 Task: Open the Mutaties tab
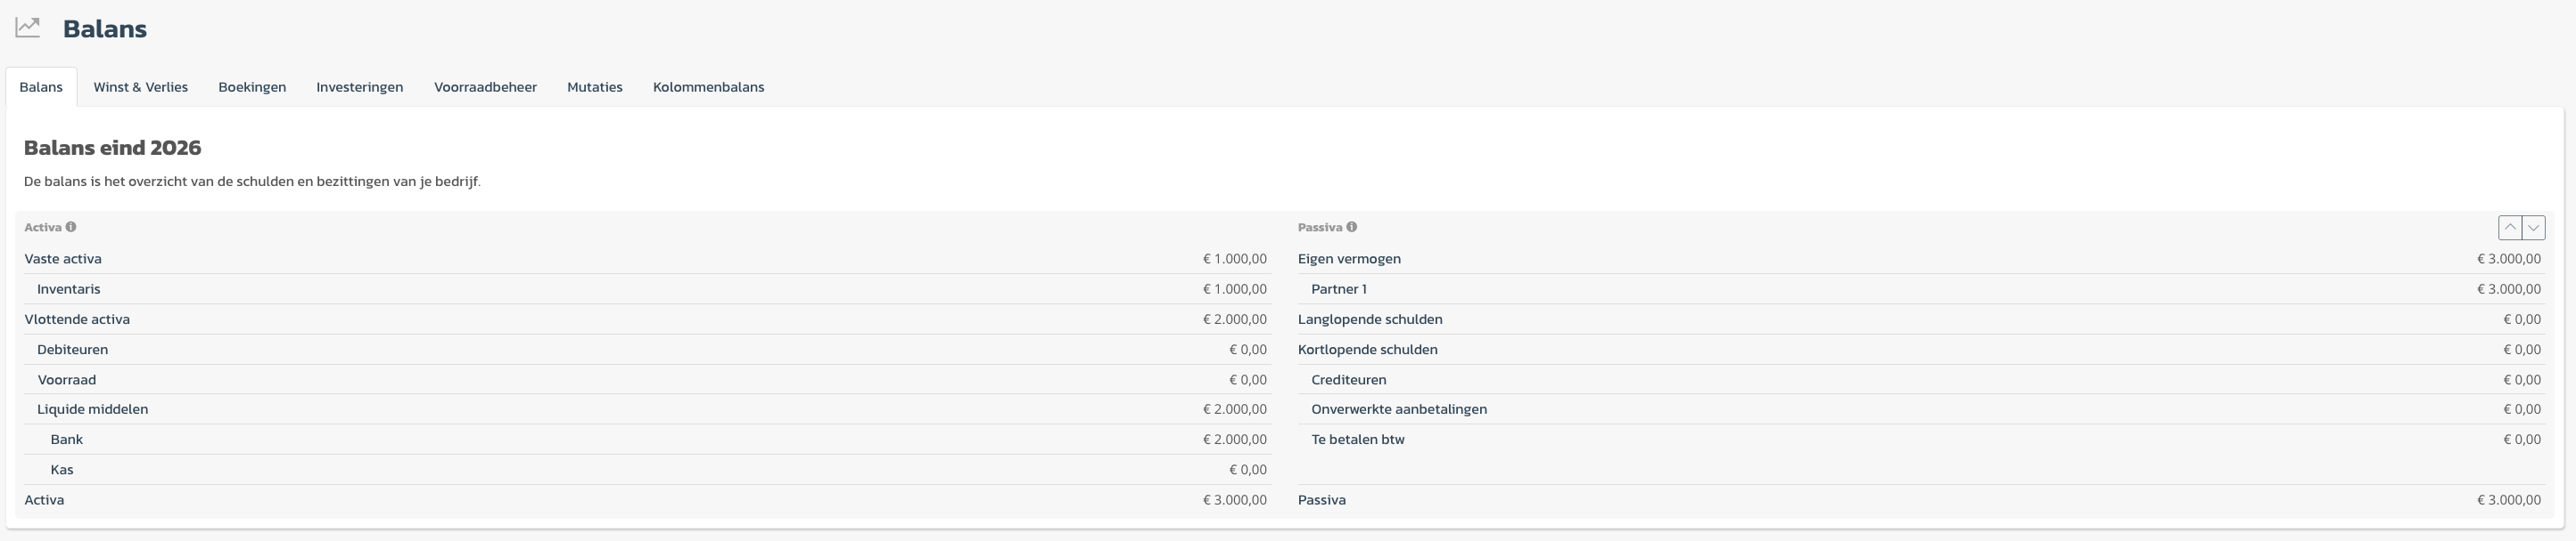594,87
